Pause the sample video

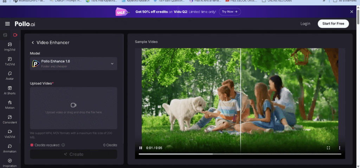click(x=141, y=148)
